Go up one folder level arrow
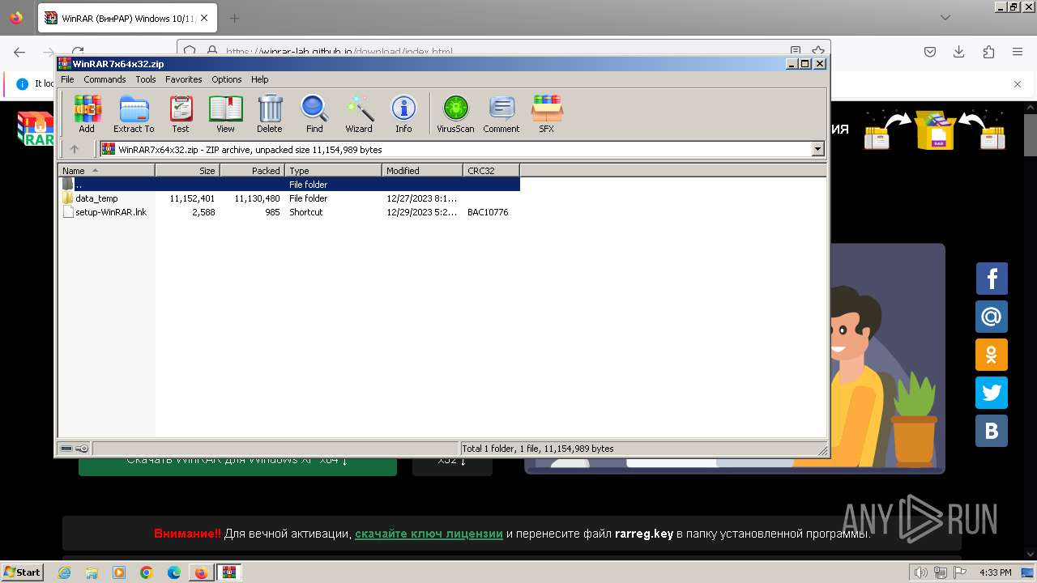 75,149
